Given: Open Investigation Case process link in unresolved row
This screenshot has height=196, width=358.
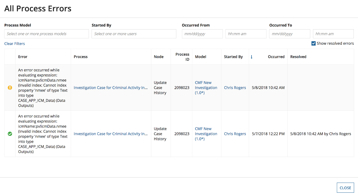Looking at the screenshot, I should coord(111,88).
